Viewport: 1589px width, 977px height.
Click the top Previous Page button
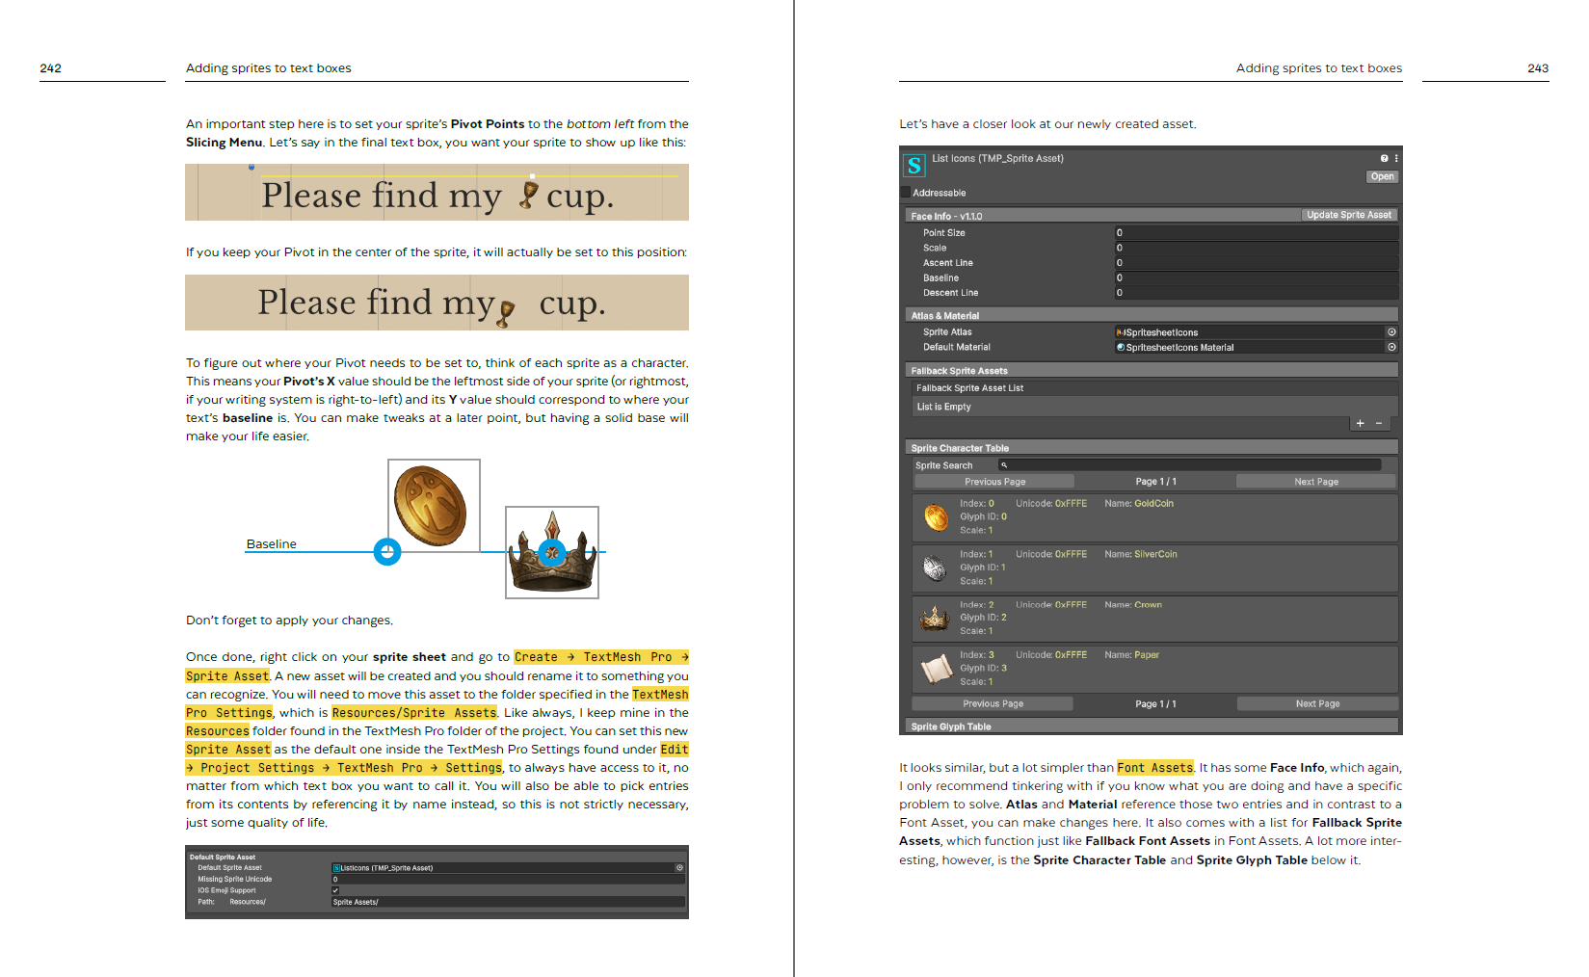[994, 481]
